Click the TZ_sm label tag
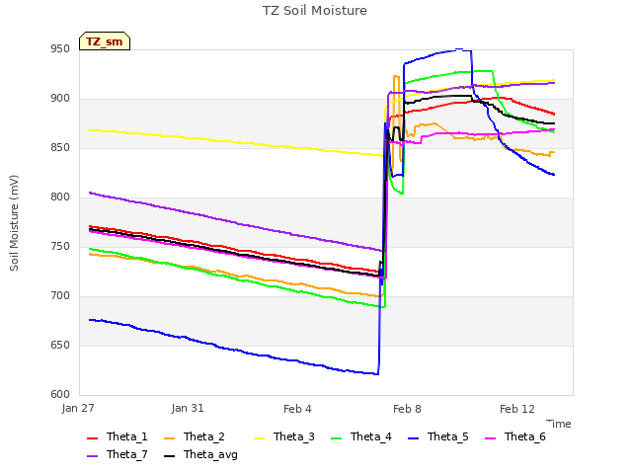This screenshot has width=632, height=474. pos(105,41)
